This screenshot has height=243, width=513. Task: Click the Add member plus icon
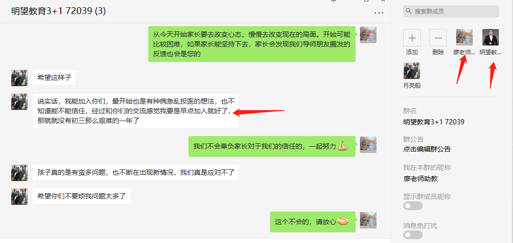click(x=411, y=37)
